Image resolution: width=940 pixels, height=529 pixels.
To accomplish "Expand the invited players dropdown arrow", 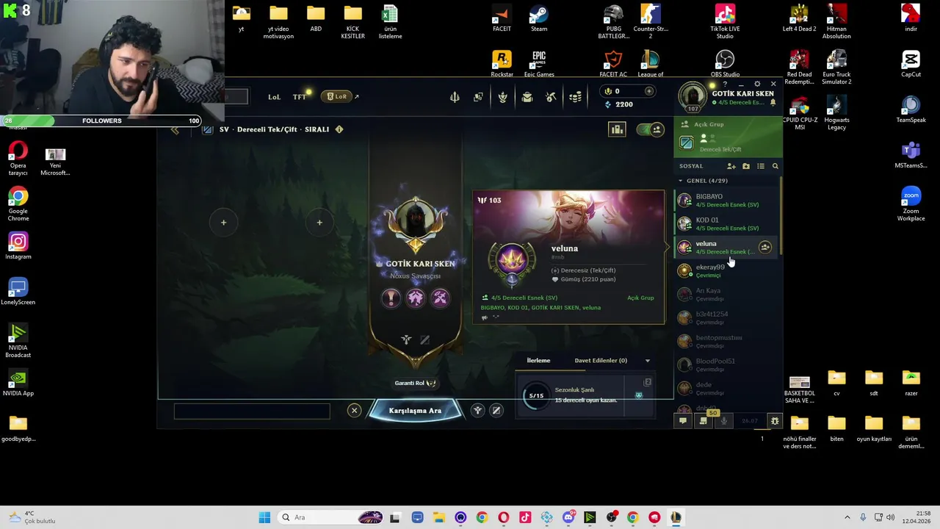I will (647, 361).
